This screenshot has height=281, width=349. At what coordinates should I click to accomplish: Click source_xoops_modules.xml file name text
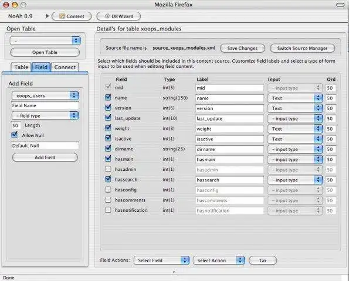pyautogui.click(x=184, y=48)
